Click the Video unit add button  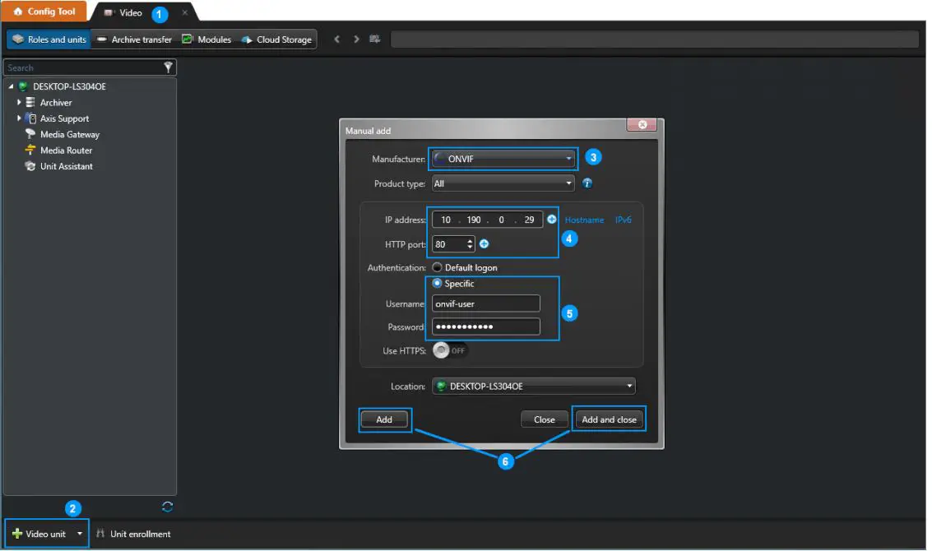click(39, 534)
